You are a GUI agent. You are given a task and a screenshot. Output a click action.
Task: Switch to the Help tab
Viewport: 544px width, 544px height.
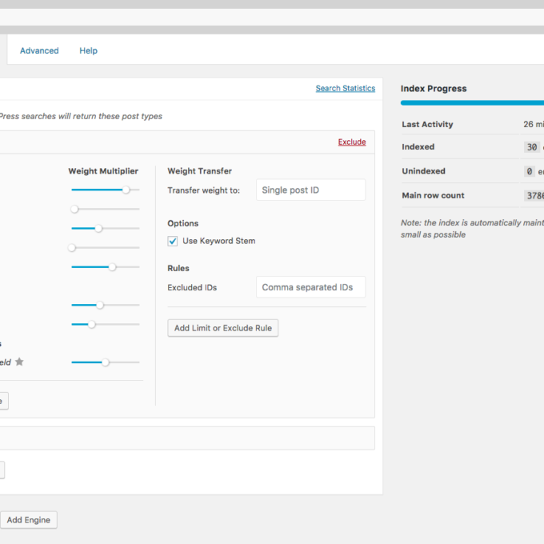[x=88, y=50]
